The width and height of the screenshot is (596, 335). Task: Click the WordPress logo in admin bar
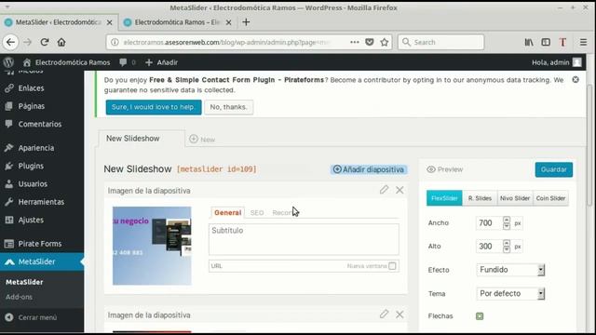[8, 62]
